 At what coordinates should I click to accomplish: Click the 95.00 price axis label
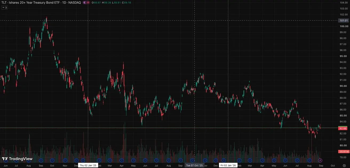[x=344, y=56]
